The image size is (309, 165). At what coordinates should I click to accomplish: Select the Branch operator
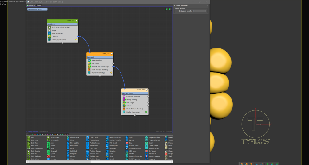(51, 146)
